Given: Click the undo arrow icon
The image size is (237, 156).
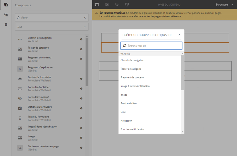Looking at the screenshot, I should 117,4.
